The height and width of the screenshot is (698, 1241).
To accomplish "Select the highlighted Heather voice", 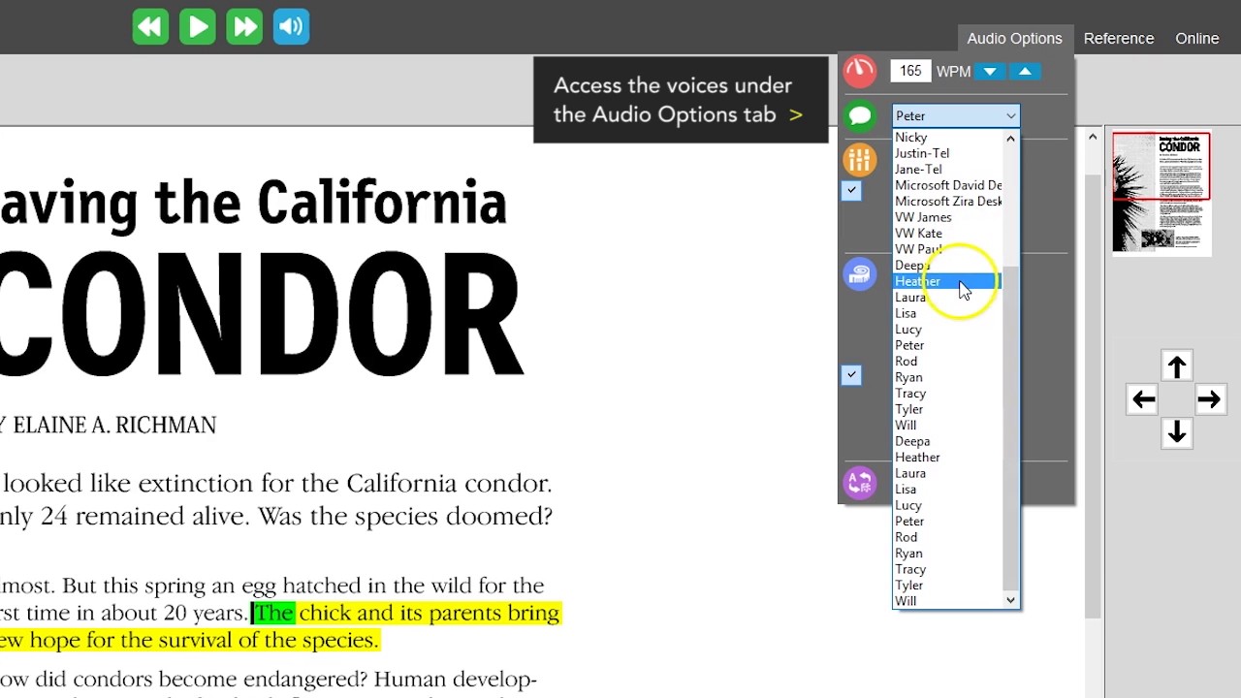I will (x=946, y=281).
